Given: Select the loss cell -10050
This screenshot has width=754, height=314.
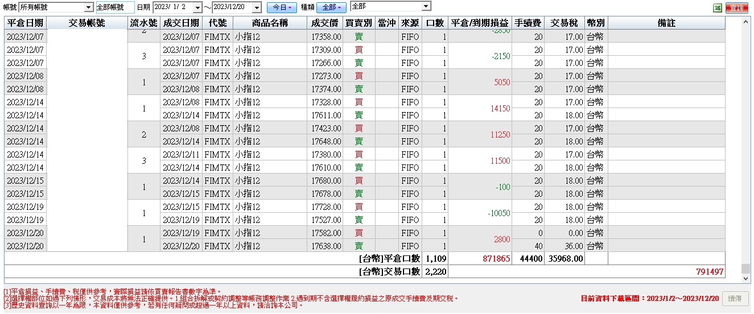Looking at the screenshot, I should click(x=480, y=213).
